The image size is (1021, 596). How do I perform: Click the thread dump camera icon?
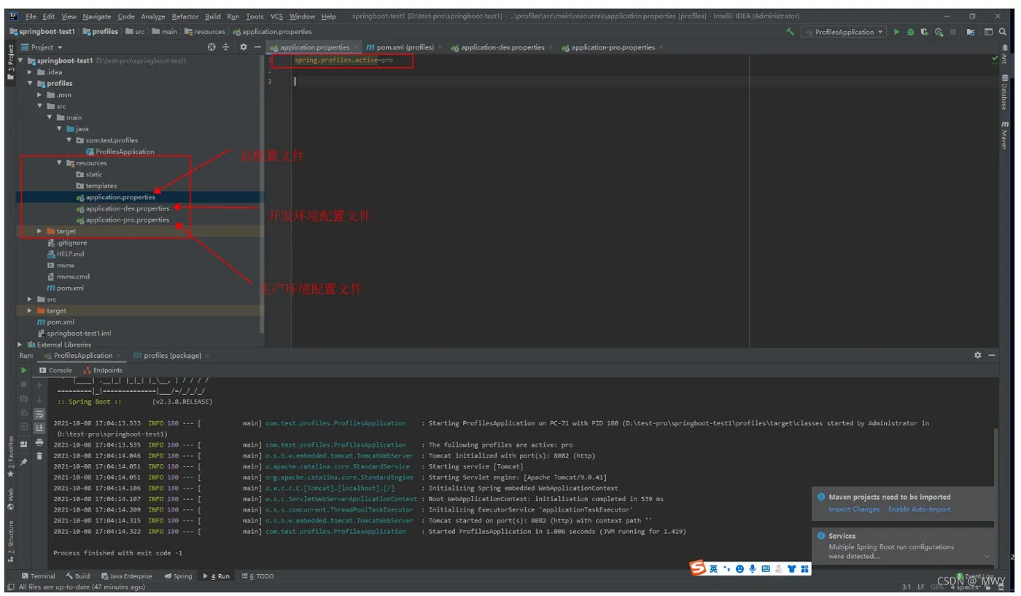point(24,399)
